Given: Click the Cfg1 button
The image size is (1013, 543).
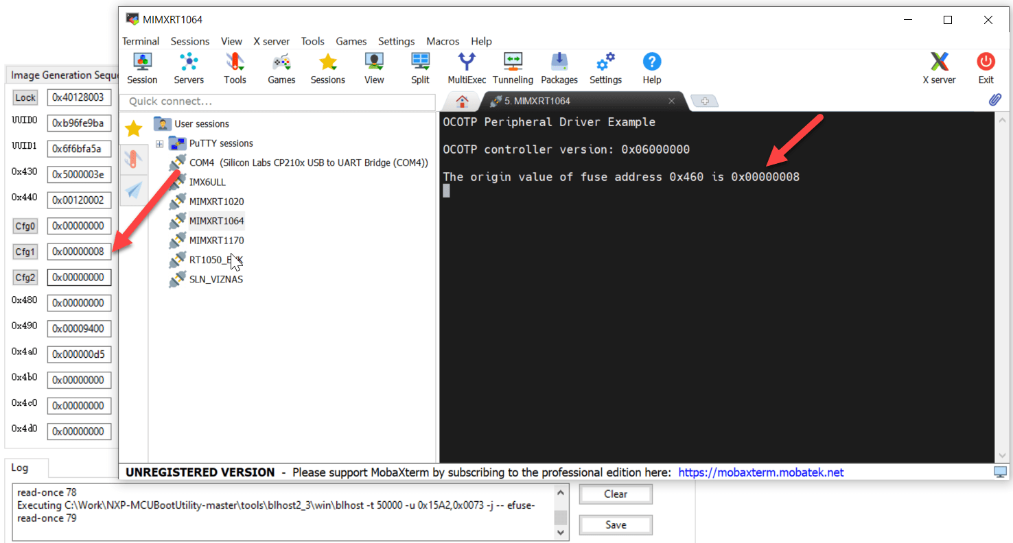Looking at the screenshot, I should 25,252.
